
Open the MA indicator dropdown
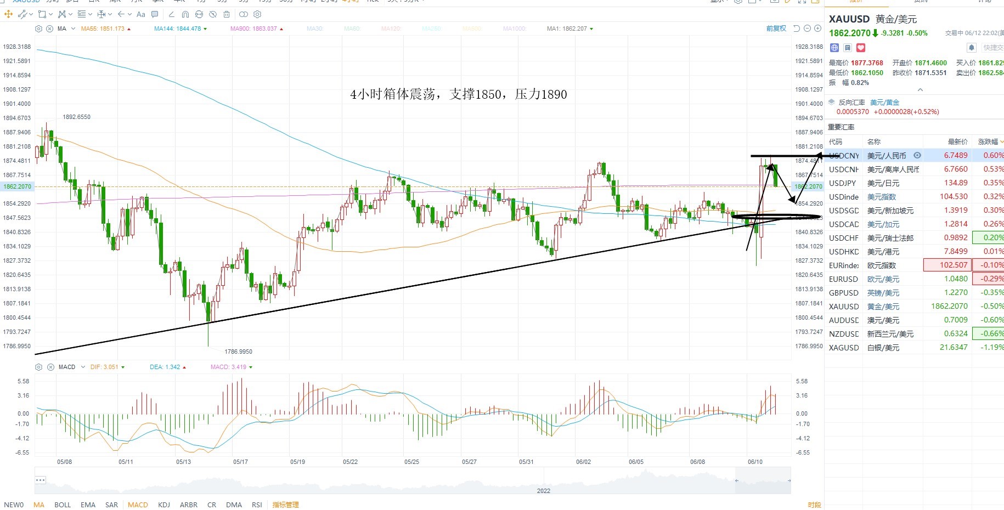(x=73, y=29)
